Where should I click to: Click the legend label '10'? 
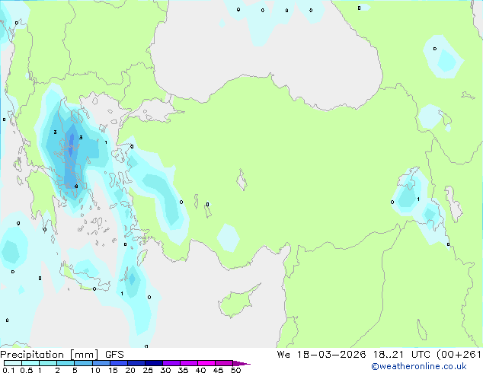click(95, 370)
